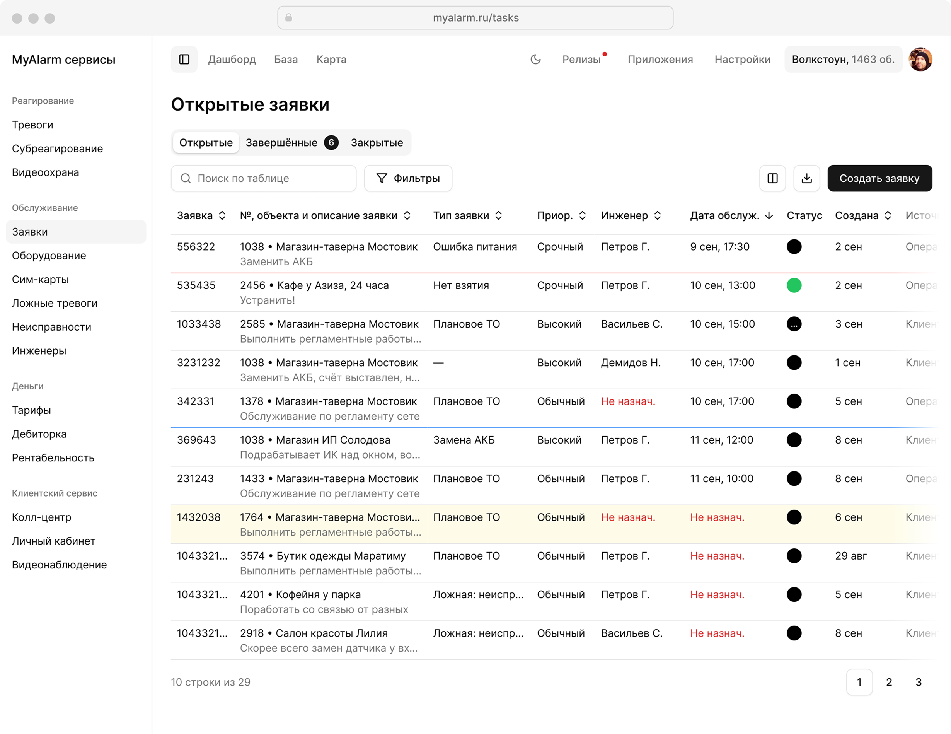
Task: Click request number 556322
Action: pyautogui.click(x=196, y=247)
